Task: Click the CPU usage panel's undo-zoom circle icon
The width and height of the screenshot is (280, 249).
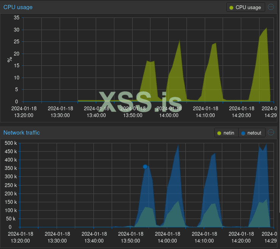Action: pos(271,7)
